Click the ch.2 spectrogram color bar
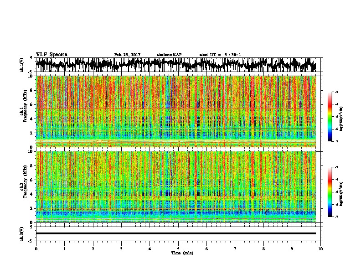 pyautogui.click(x=330, y=192)
